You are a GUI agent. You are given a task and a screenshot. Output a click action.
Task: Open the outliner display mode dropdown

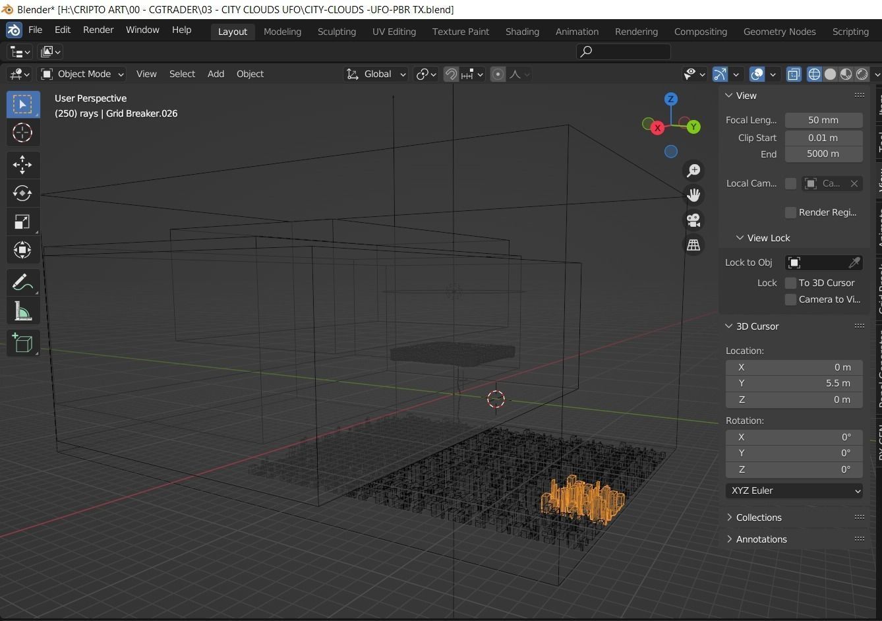[x=50, y=51]
